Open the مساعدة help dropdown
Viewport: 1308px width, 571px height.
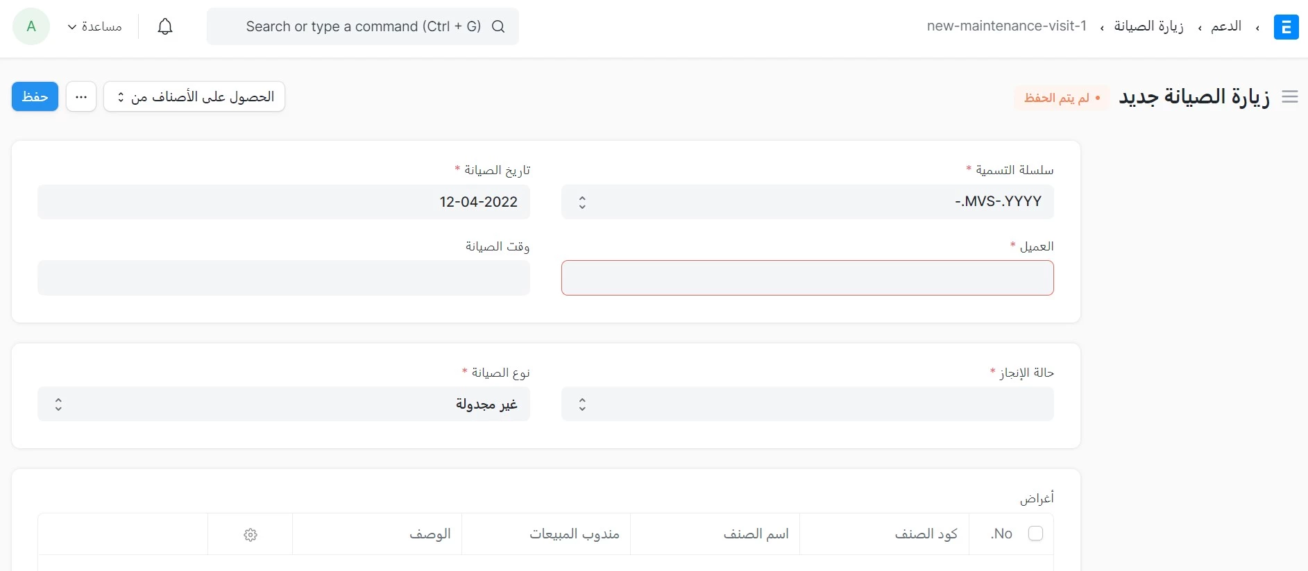pos(95,26)
